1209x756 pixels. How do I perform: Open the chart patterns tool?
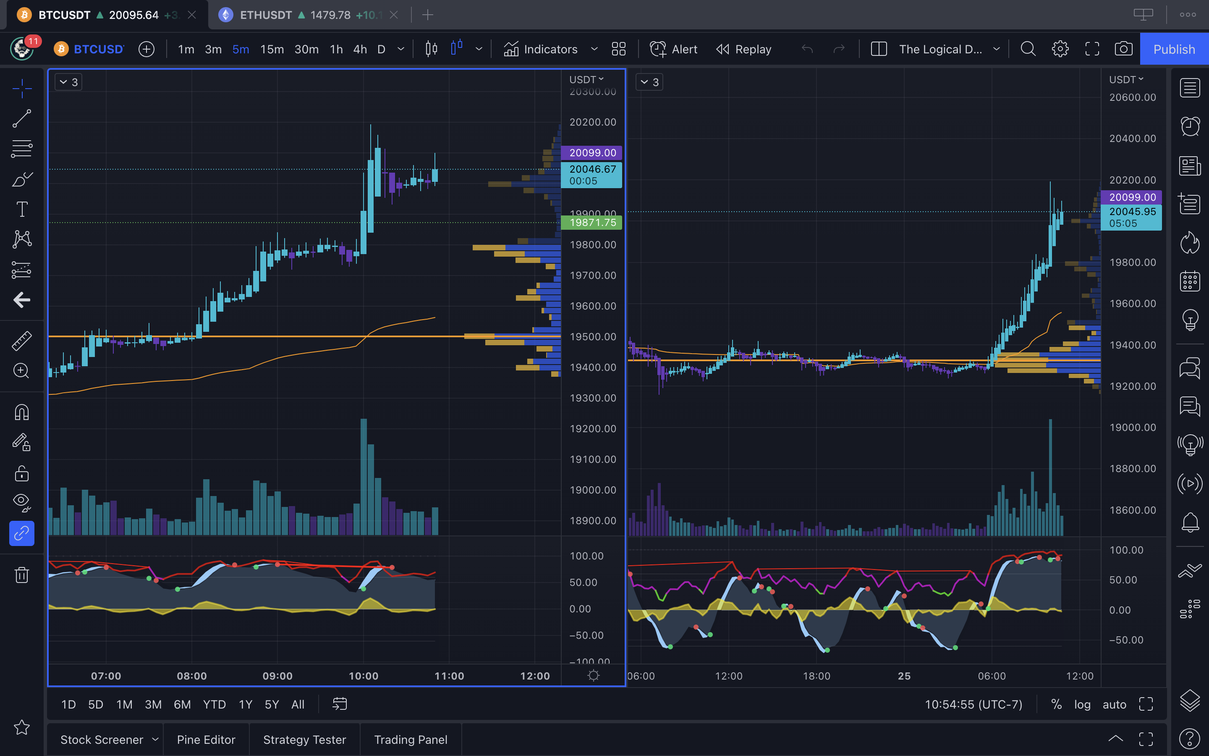[x=22, y=239]
